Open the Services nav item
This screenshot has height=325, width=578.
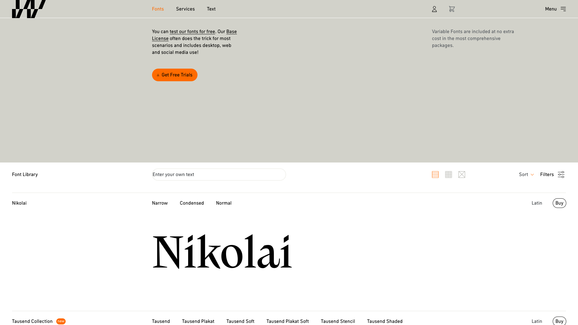(185, 9)
